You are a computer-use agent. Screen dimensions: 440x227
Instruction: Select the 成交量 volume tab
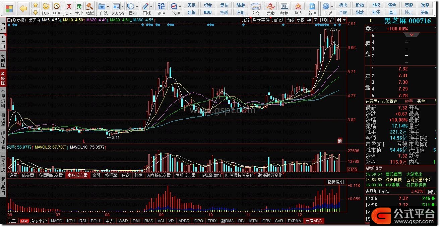[x=28, y=175]
